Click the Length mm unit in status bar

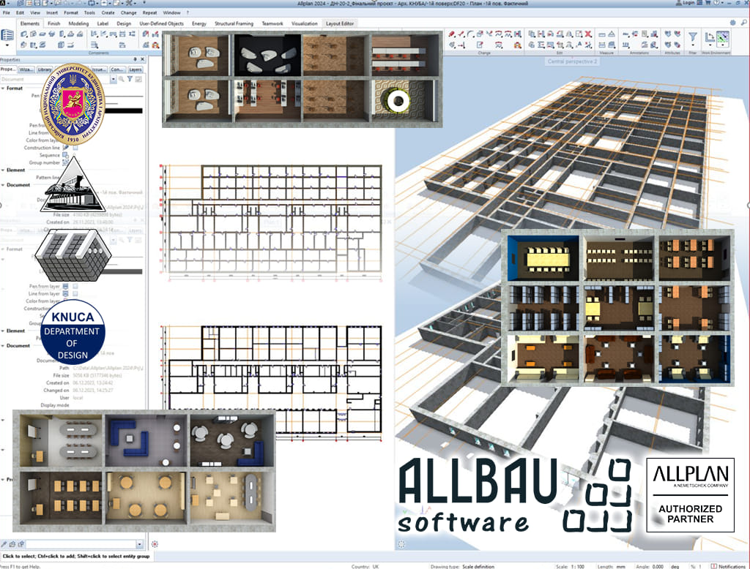(x=620, y=566)
